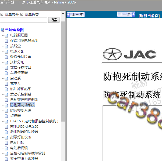Go to next page with 下一页
The image size is (162, 161).
pos(126,14)
